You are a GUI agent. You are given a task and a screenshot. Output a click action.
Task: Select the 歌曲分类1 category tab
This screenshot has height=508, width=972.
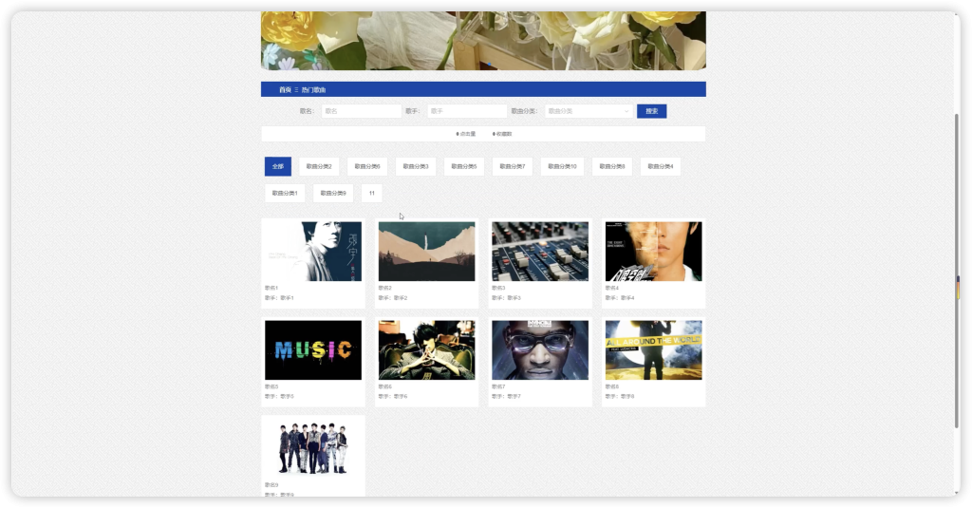(x=285, y=193)
